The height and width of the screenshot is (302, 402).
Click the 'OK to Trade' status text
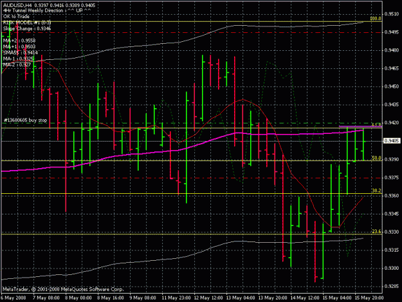(16, 17)
